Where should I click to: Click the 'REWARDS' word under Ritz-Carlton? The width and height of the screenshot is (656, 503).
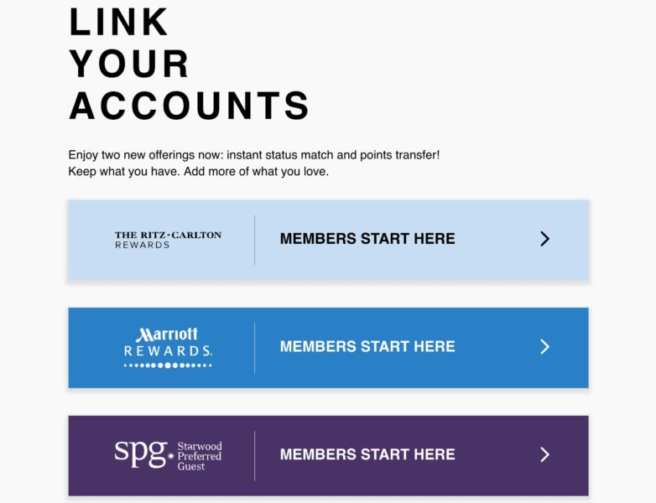click(143, 246)
